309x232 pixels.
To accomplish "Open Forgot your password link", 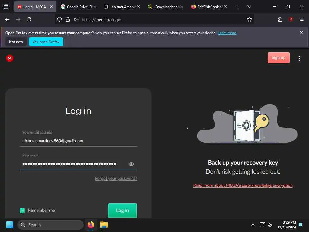I will coord(116,178).
